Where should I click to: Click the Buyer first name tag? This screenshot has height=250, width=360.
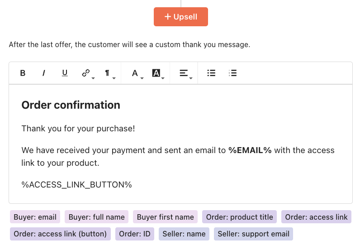(166, 217)
